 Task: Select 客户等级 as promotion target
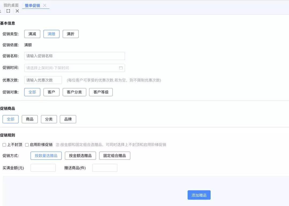(101, 92)
